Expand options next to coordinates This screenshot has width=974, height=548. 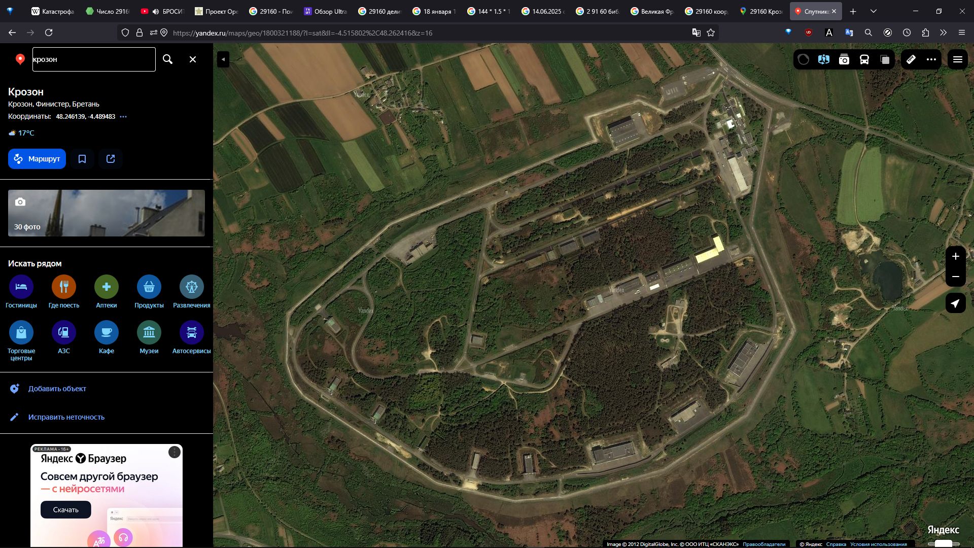(123, 117)
